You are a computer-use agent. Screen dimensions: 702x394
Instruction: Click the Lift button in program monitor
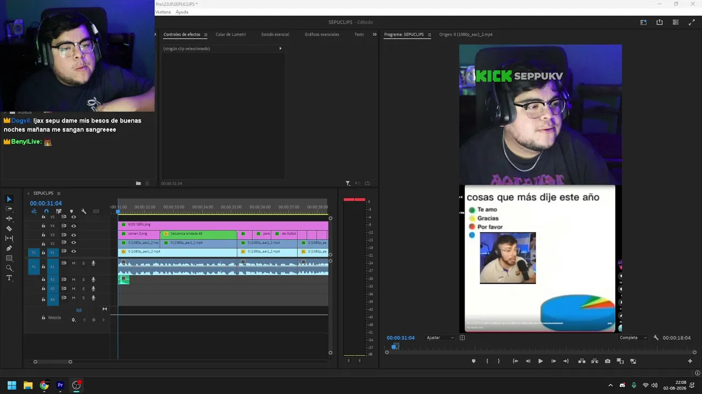tap(582, 361)
